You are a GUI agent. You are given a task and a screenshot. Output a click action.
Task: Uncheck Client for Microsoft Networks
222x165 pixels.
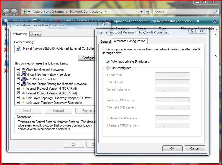point(18,69)
